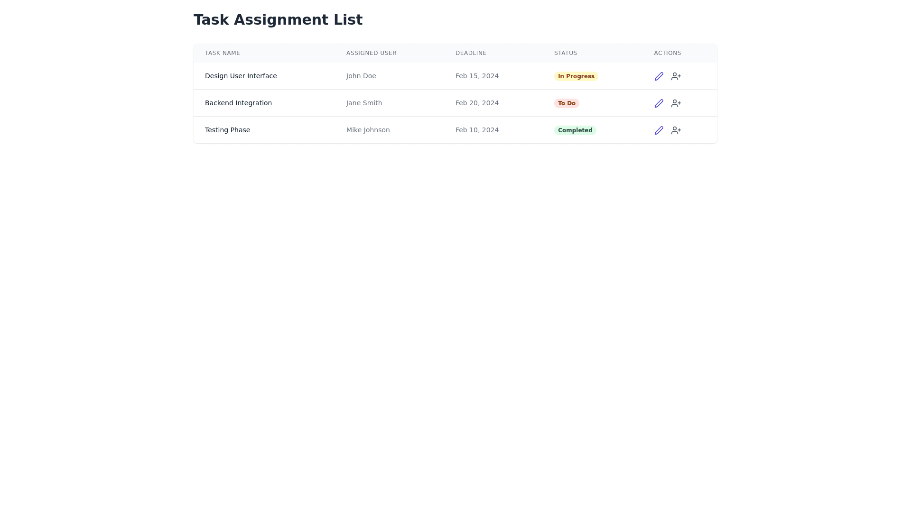Click the Deadline column header
This screenshot has height=512, width=911.
(x=471, y=53)
